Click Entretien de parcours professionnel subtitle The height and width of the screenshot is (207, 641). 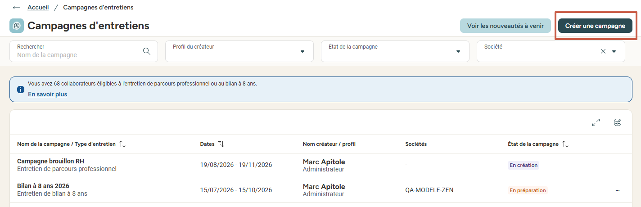pyautogui.click(x=67, y=169)
